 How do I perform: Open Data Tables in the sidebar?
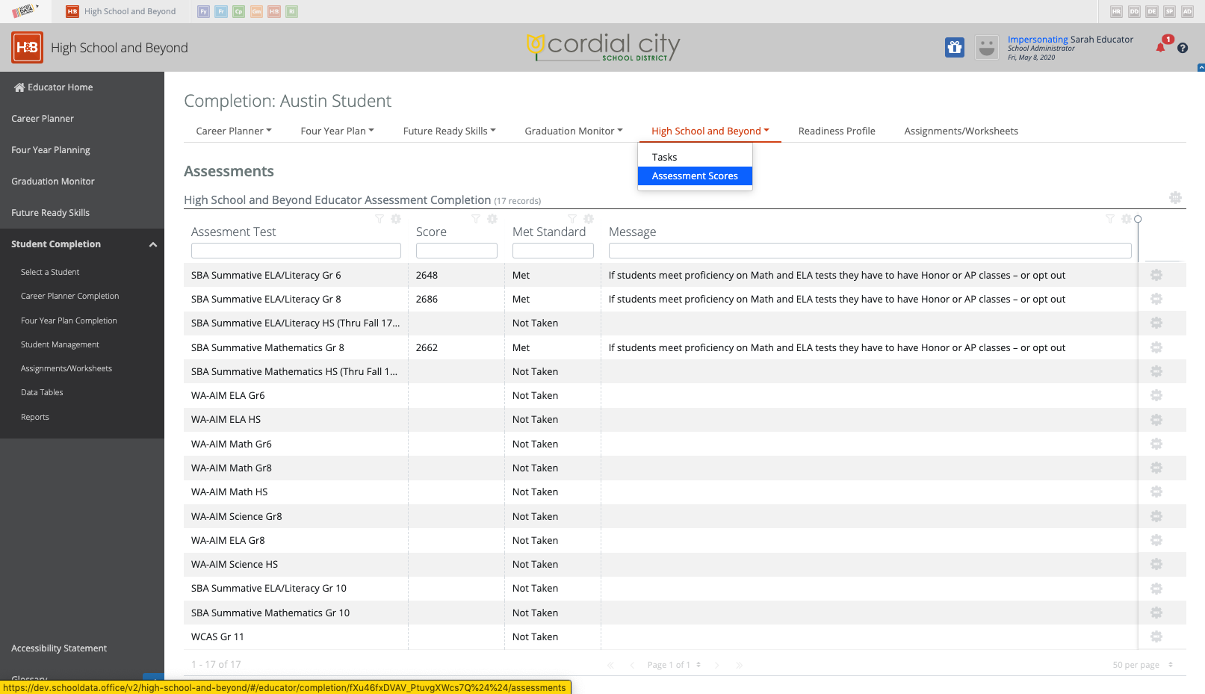point(42,392)
